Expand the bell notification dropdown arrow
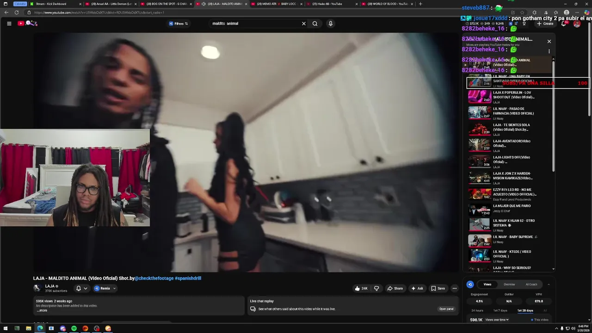The image size is (592, 333). [86, 288]
